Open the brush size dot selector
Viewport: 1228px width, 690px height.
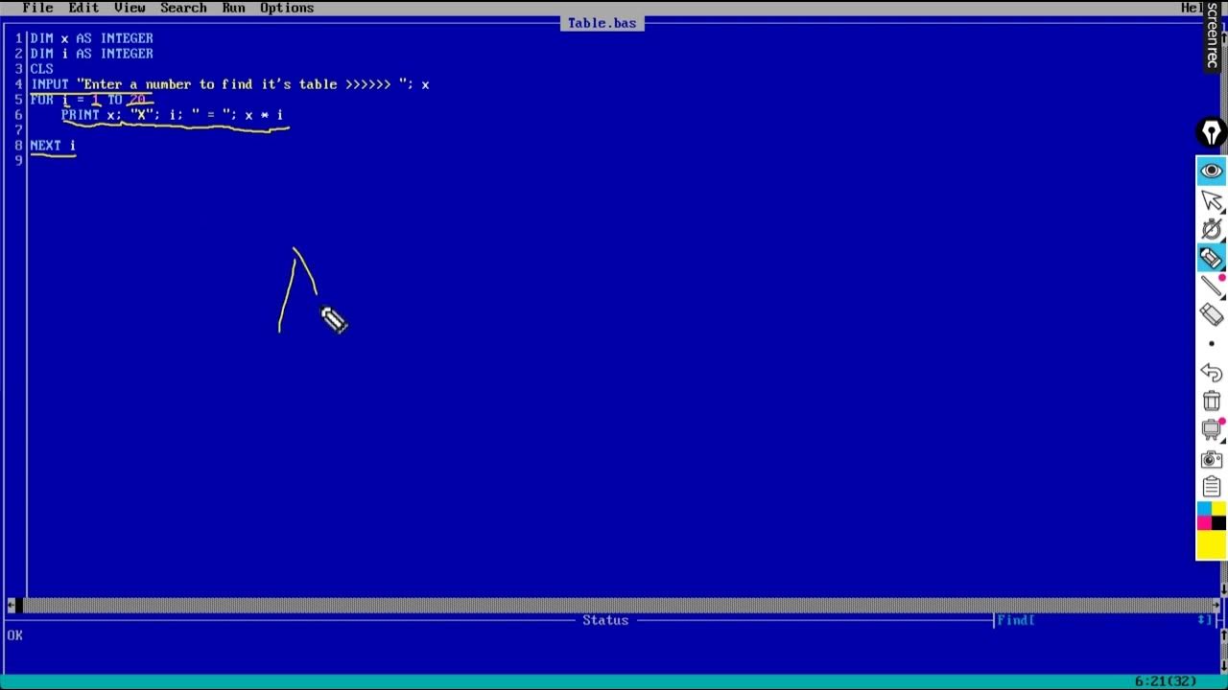(1211, 343)
